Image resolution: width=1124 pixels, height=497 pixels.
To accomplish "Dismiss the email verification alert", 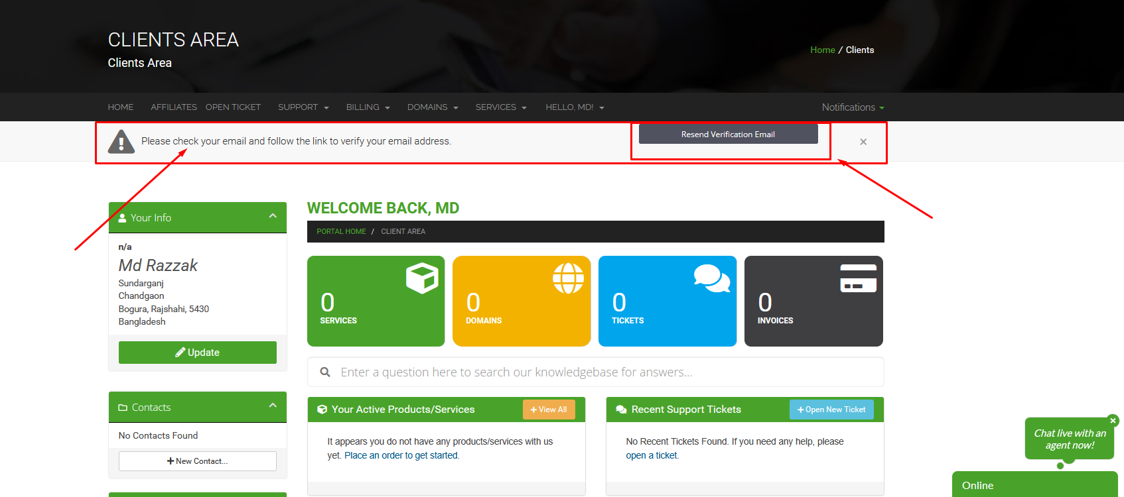I will coord(863,142).
